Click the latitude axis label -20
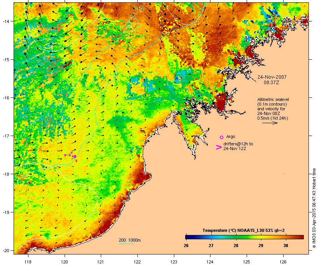 coord(6,250)
